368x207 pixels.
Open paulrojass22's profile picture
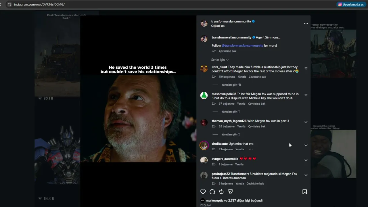(x=204, y=175)
